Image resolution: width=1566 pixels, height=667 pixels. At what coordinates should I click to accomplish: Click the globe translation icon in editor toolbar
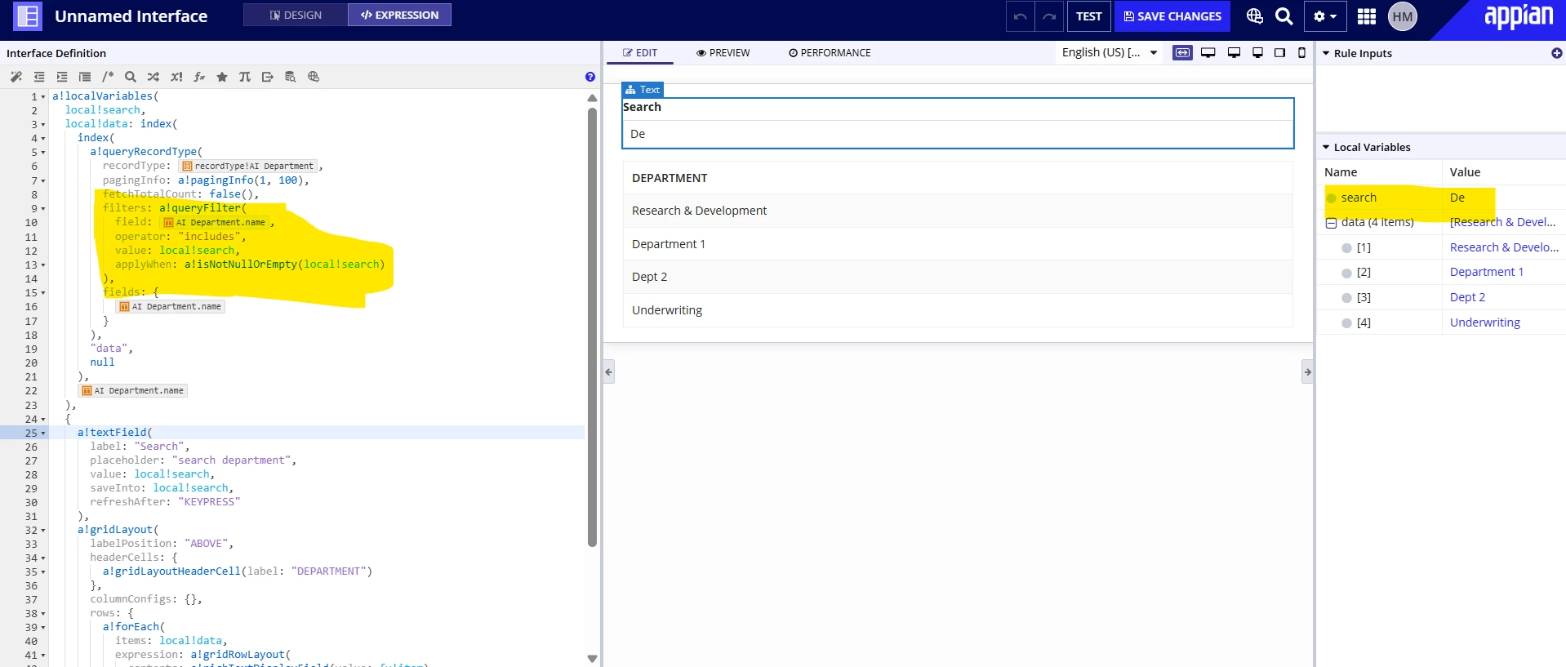(x=314, y=77)
